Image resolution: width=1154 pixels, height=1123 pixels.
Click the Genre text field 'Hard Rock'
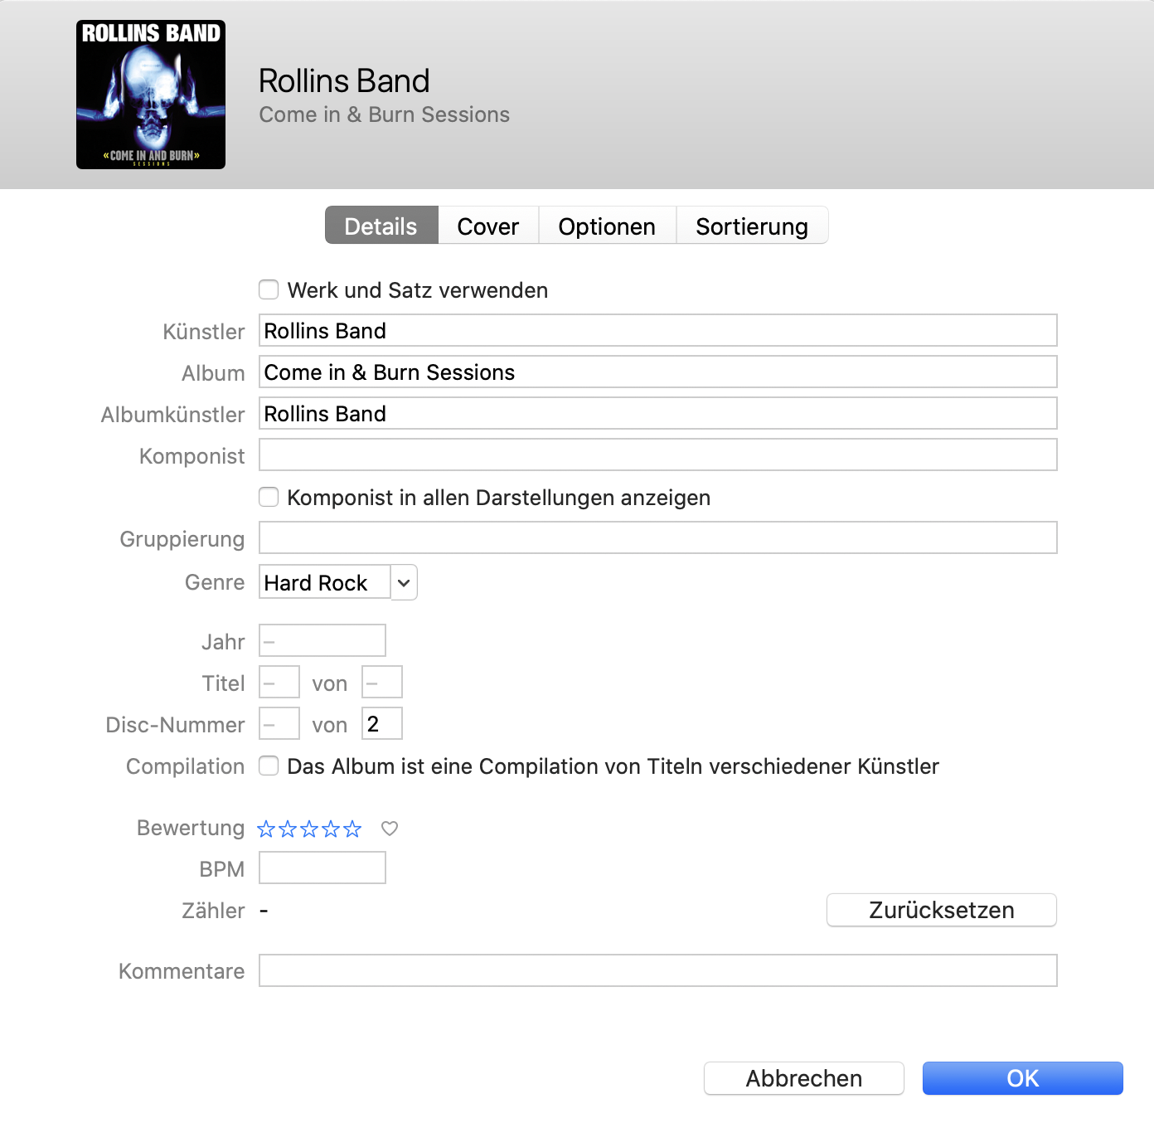(324, 582)
